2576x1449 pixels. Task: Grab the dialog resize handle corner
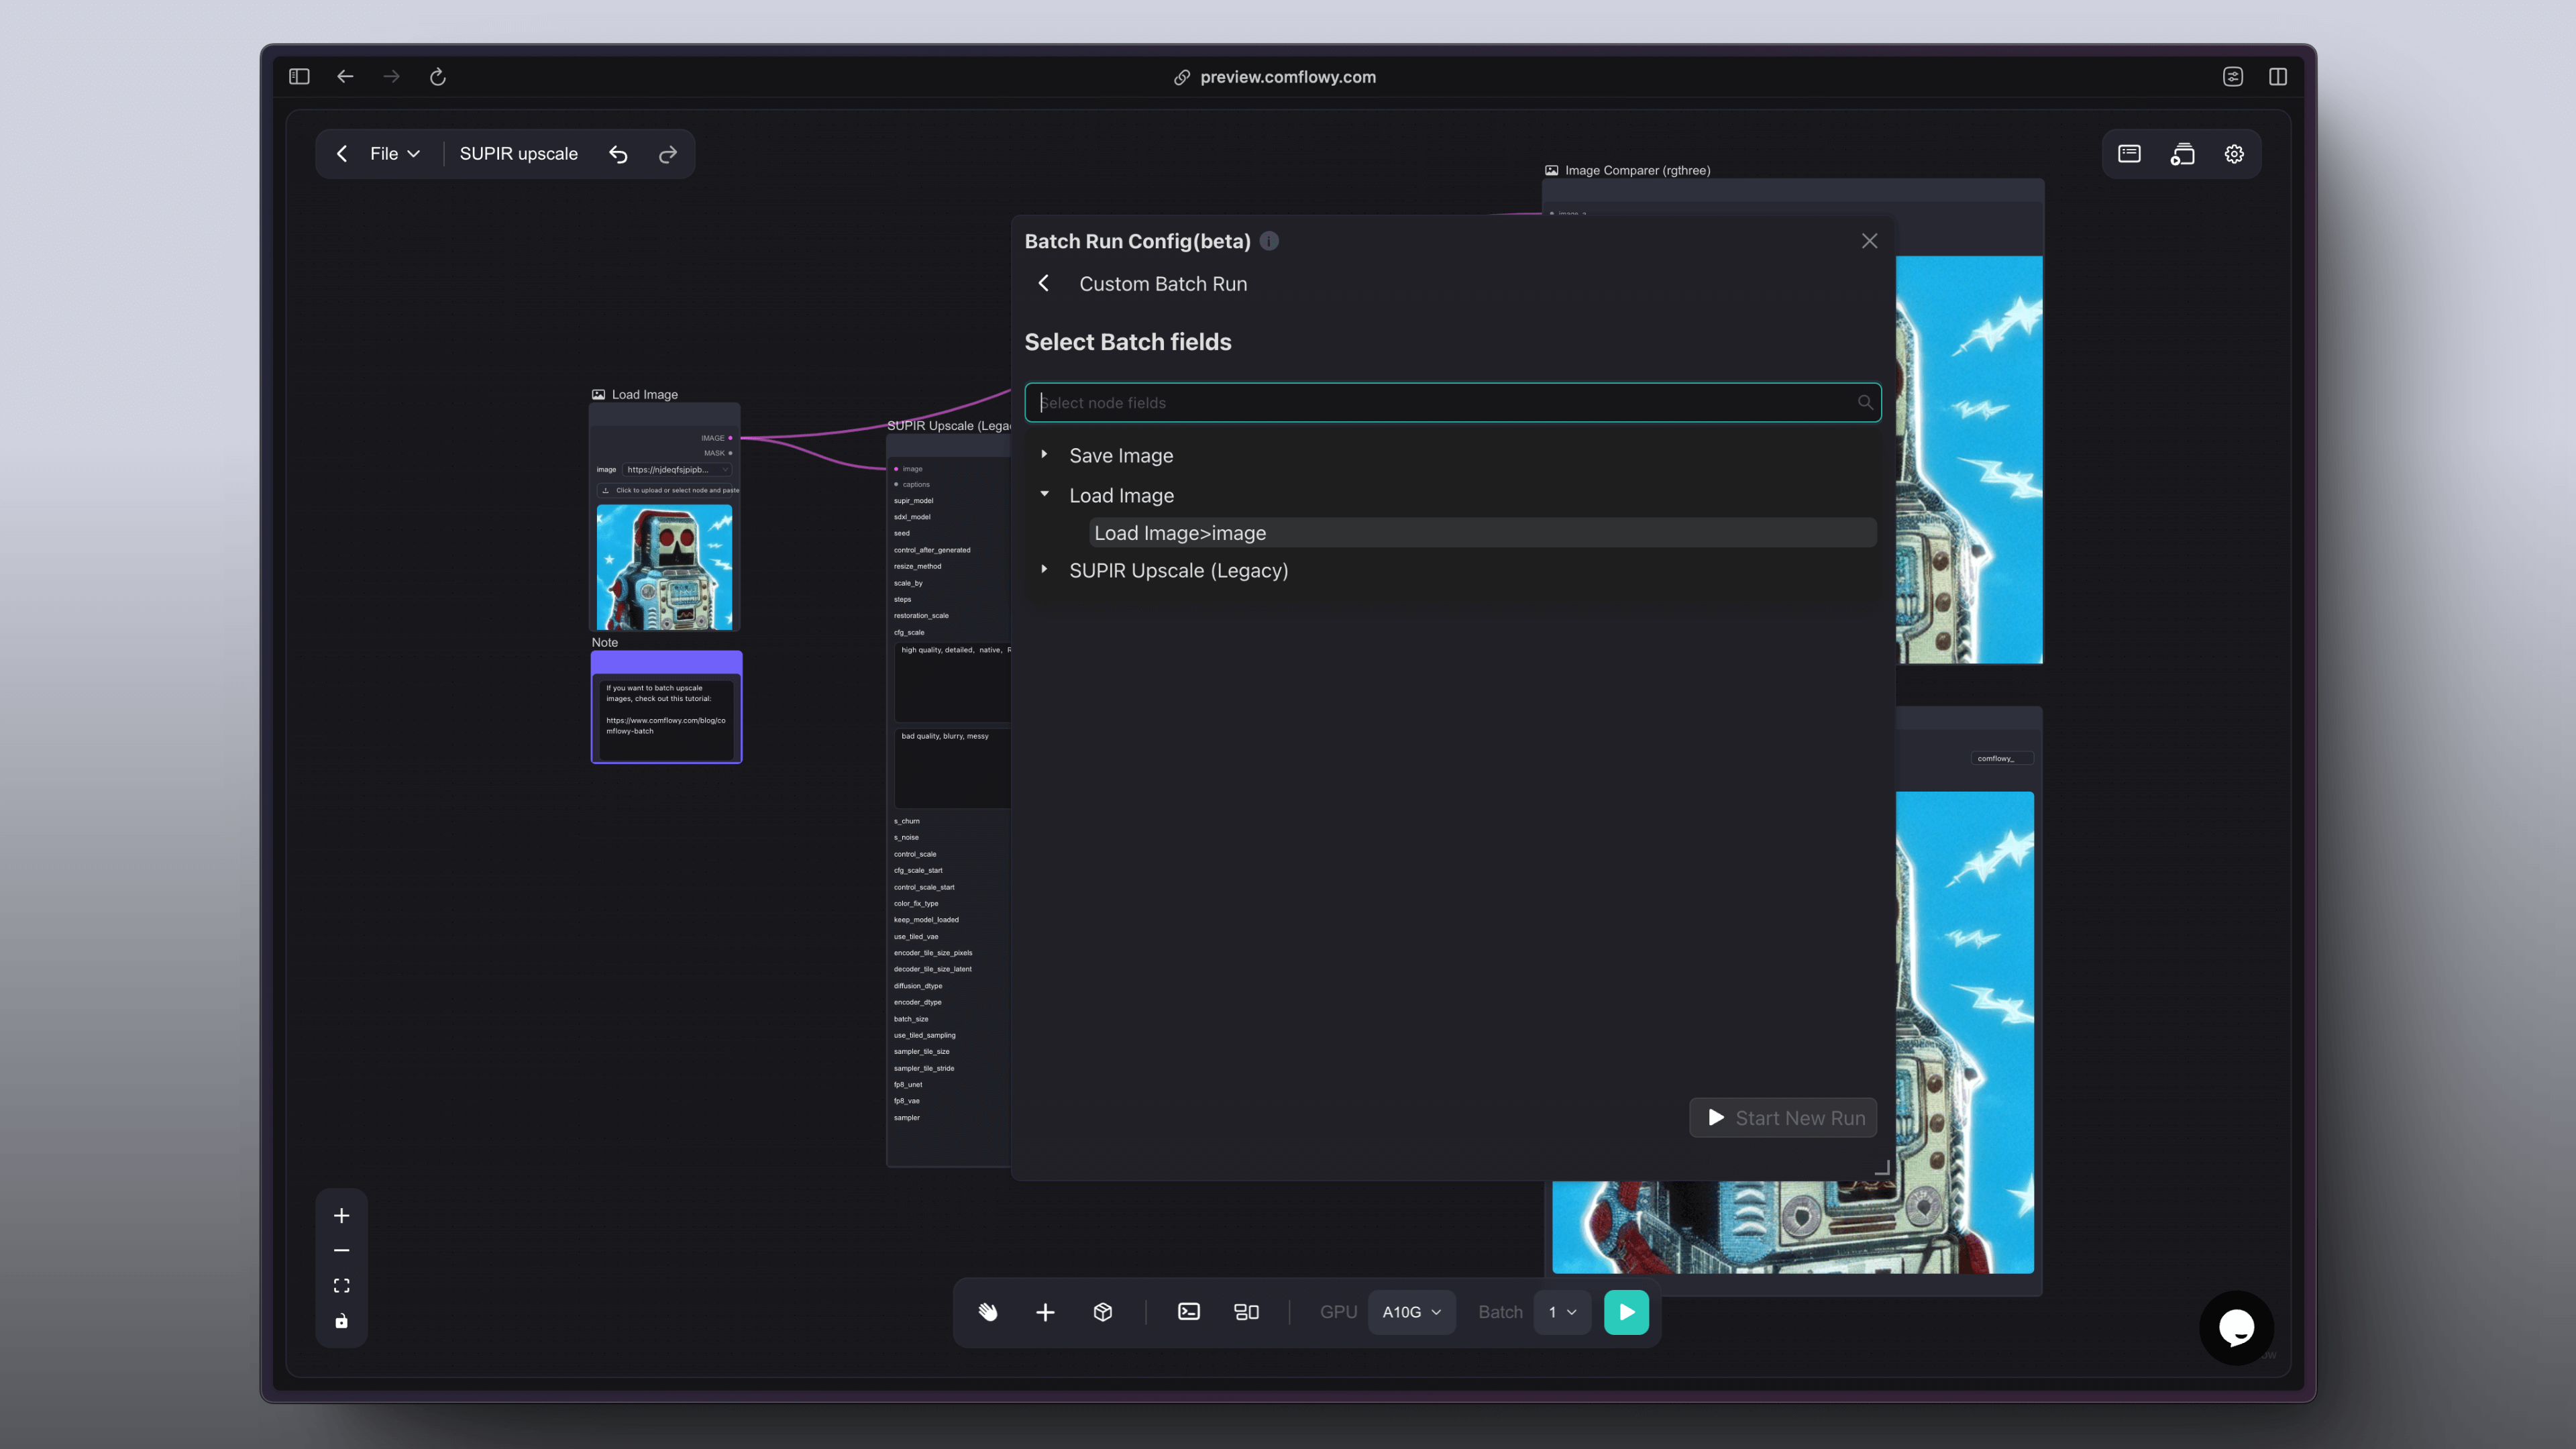pos(1881,1167)
